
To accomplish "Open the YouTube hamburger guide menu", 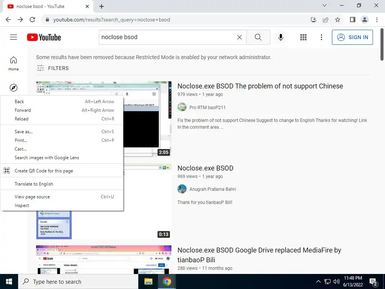I will click(x=14, y=37).
